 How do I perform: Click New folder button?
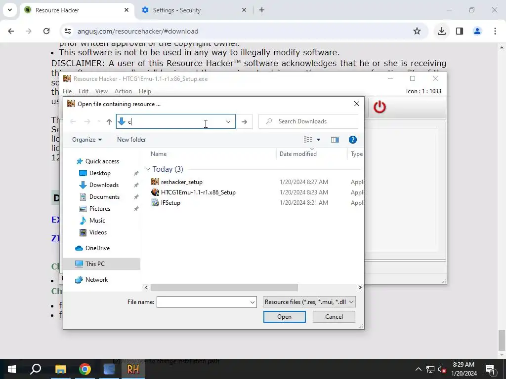coord(131,140)
